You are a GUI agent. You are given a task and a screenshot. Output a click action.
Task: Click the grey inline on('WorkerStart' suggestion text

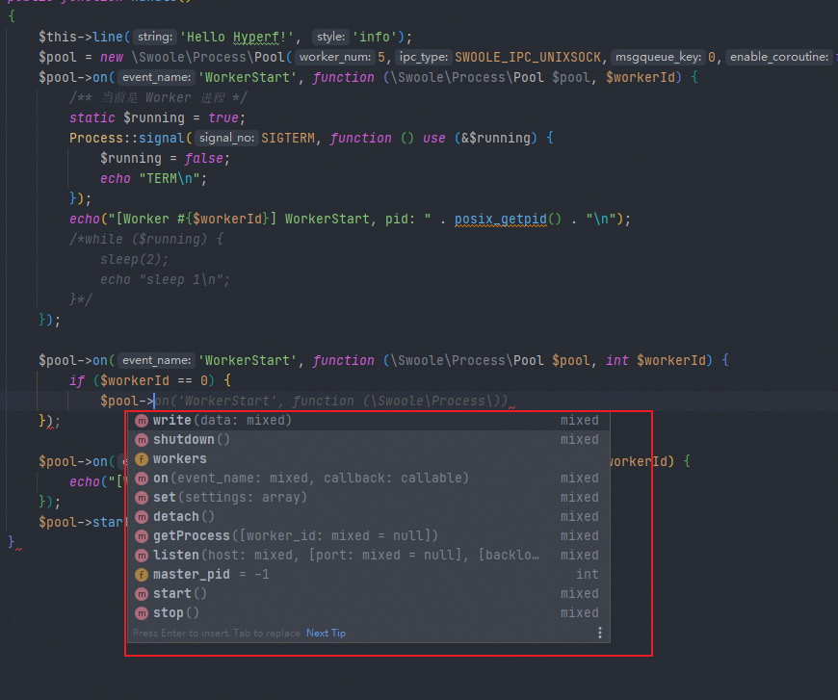[x=330, y=401]
